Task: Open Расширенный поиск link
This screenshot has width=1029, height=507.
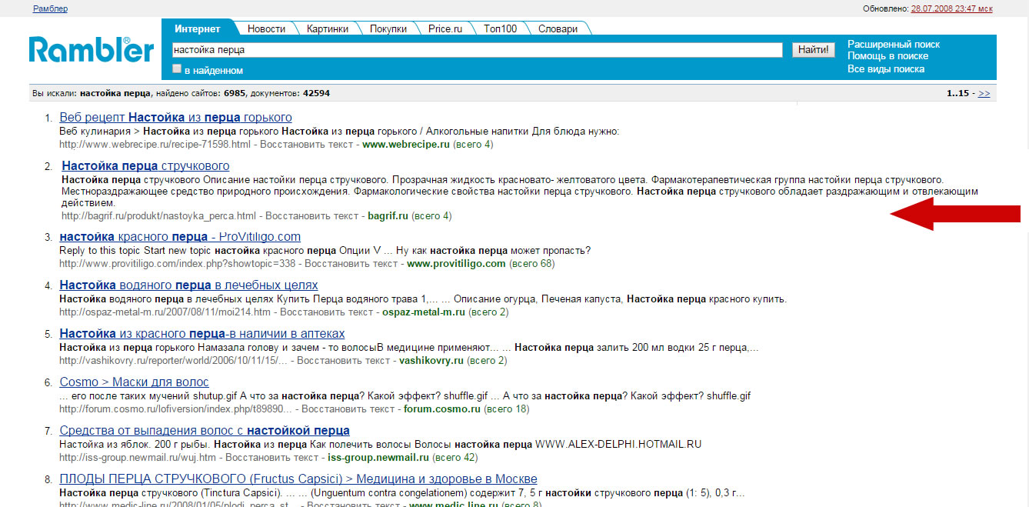Action: pos(894,45)
